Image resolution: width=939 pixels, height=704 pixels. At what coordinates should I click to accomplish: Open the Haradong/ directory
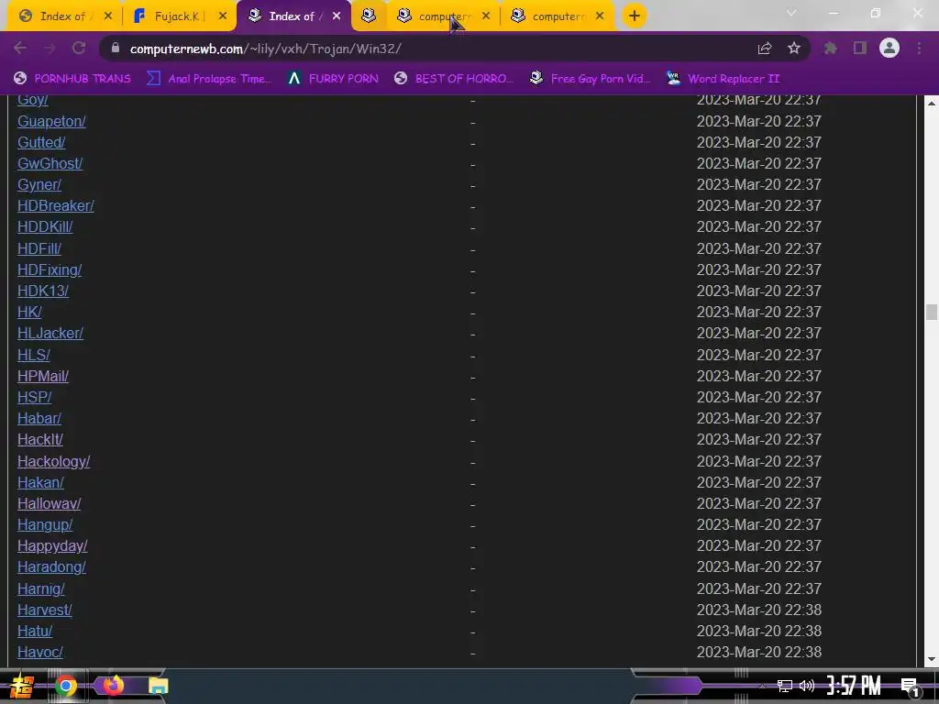point(51,566)
